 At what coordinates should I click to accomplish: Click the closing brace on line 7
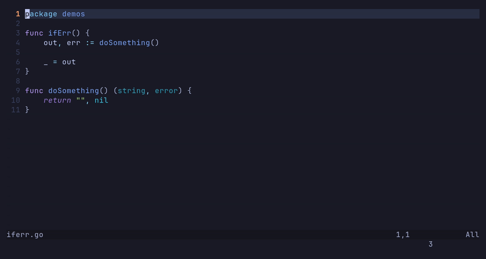[27, 72]
